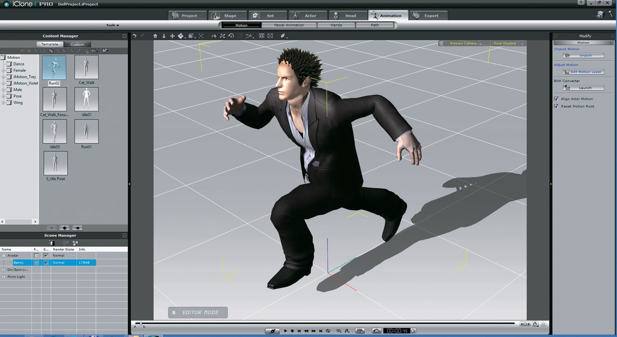Open the preview camera snapshot icon
The image size is (617, 337).
(x=262, y=36)
